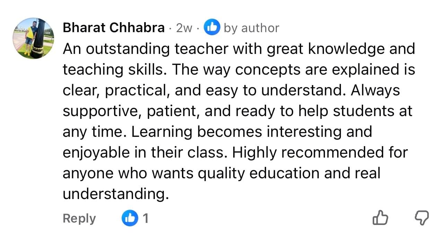447x245 pixels.
Task: Like the comment with the thumbs-up outline
Action: click(380, 218)
